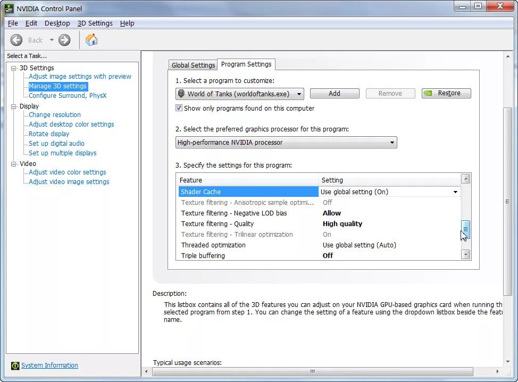Click the settings list scroll up arrow
This screenshot has width=518, height=382.
[465, 179]
